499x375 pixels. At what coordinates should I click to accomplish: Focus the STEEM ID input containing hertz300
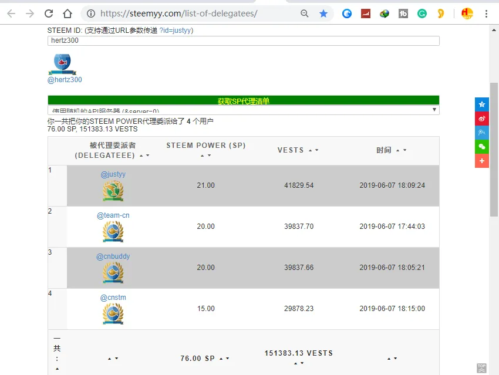(244, 40)
